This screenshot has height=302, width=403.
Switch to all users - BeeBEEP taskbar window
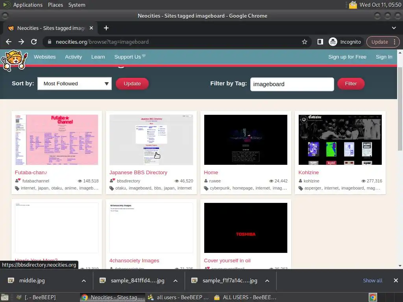pos(178,297)
